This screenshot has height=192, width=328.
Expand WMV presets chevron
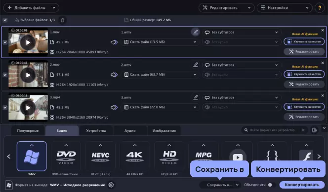[32, 145]
